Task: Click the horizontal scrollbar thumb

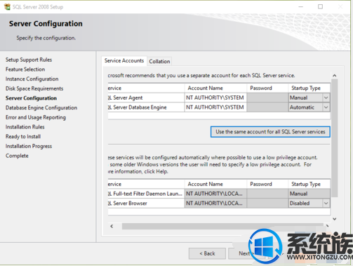Action: (222, 226)
